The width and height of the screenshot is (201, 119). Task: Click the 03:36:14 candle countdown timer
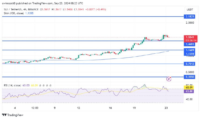[190, 40]
